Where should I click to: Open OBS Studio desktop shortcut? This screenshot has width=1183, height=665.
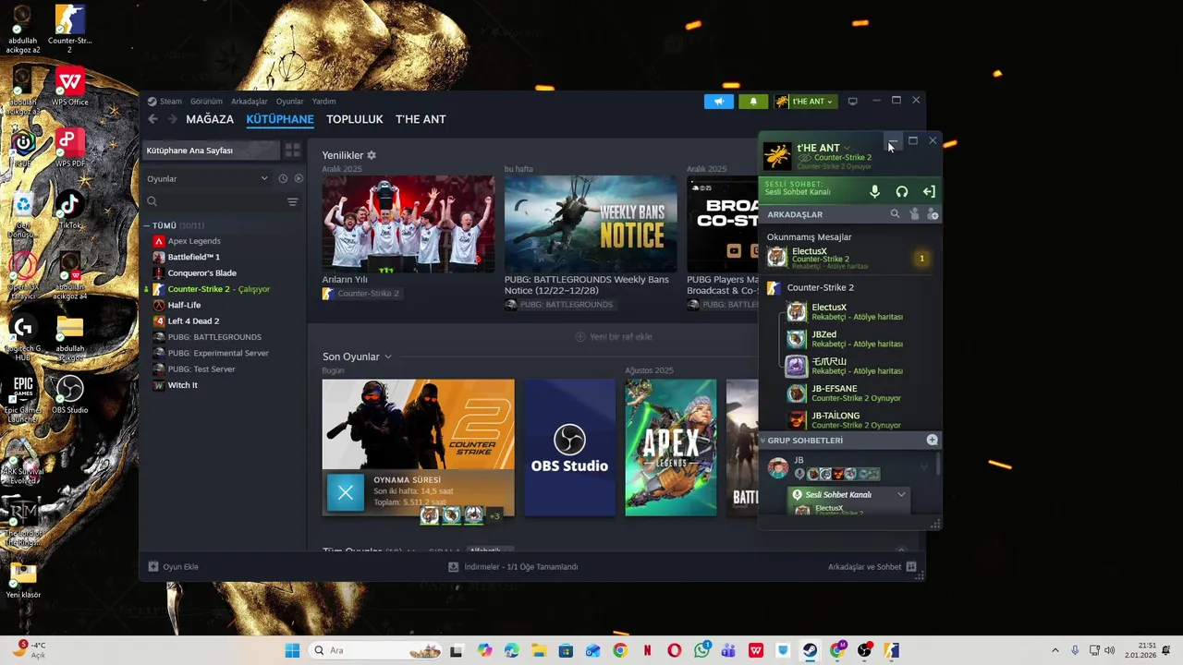click(x=69, y=393)
